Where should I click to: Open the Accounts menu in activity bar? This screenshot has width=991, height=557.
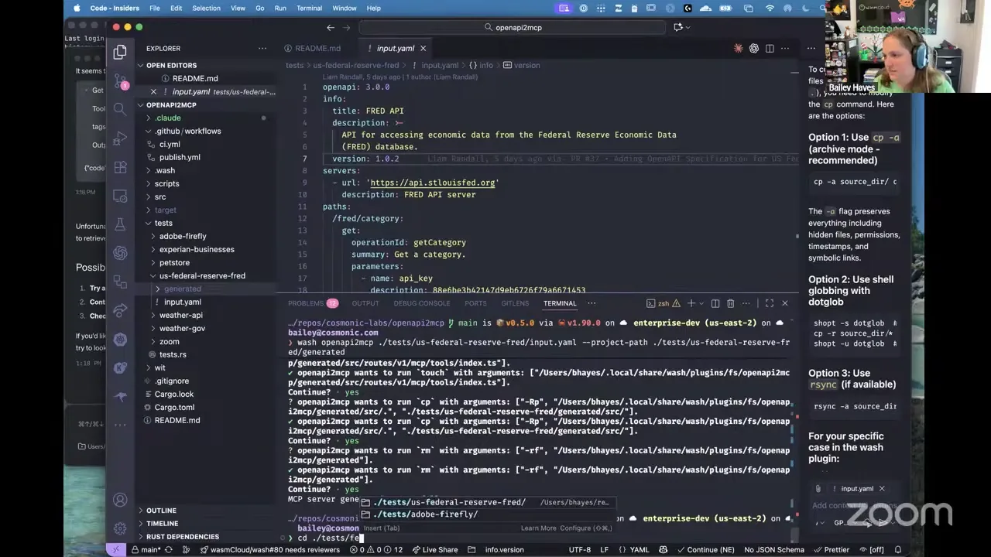click(x=120, y=501)
